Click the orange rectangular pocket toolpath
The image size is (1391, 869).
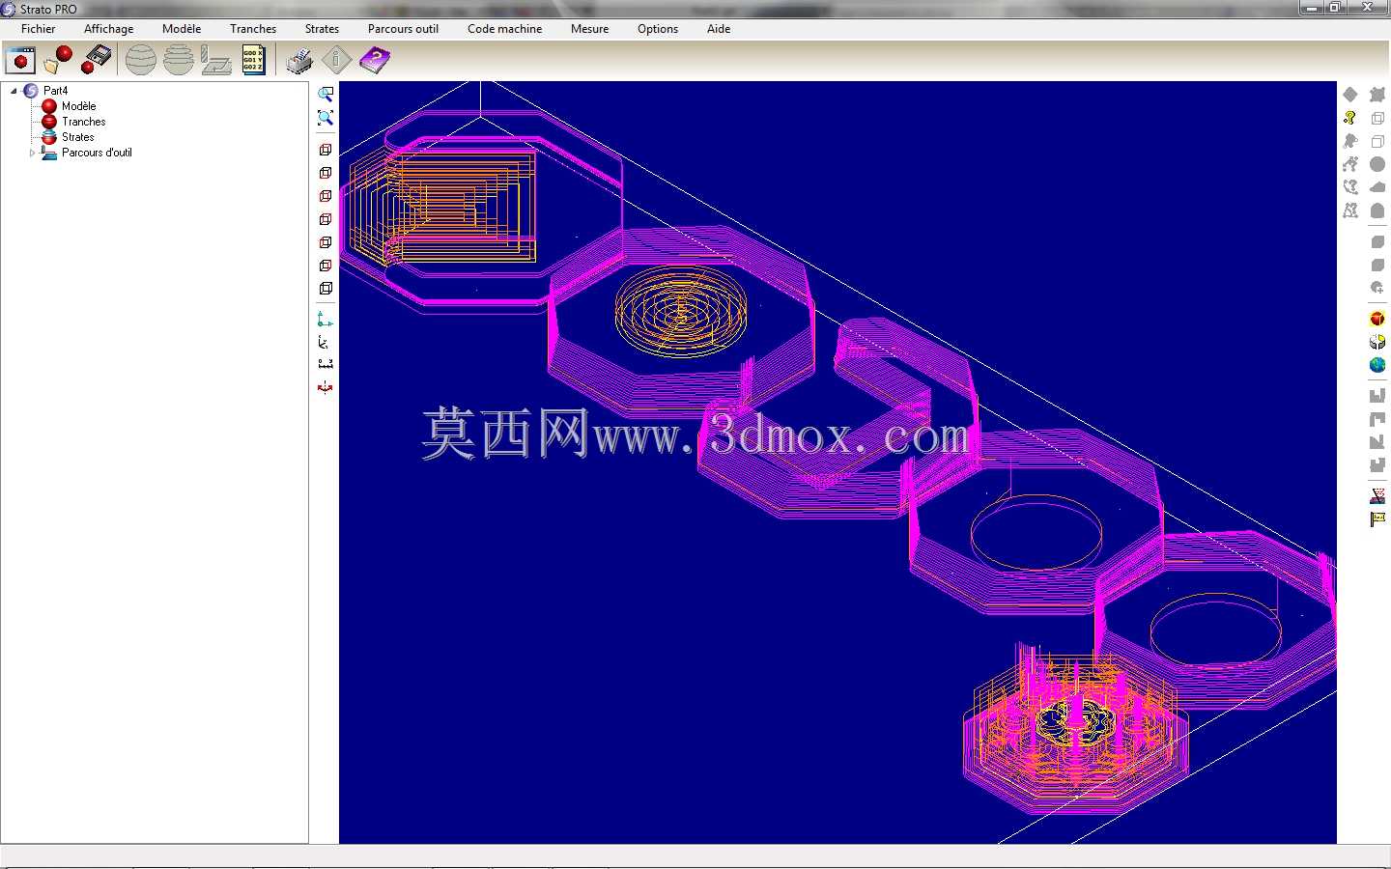pyautogui.click(x=442, y=206)
